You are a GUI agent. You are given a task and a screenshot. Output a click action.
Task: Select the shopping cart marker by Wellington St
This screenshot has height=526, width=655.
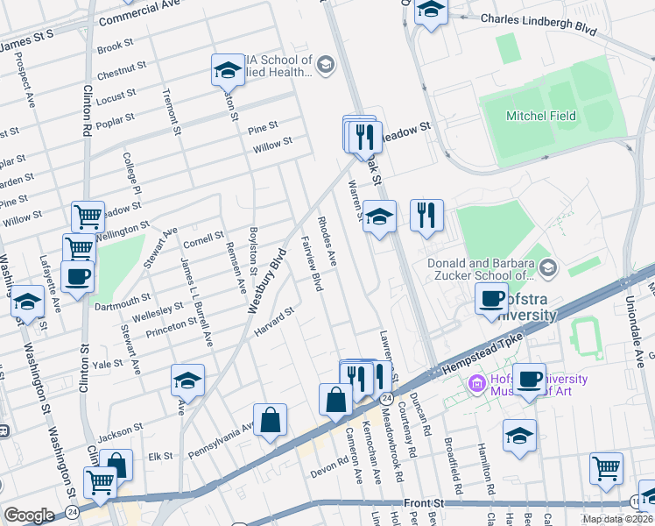tap(80, 249)
